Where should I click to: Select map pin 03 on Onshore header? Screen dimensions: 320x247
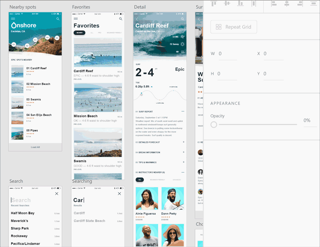tap(35, 40)
